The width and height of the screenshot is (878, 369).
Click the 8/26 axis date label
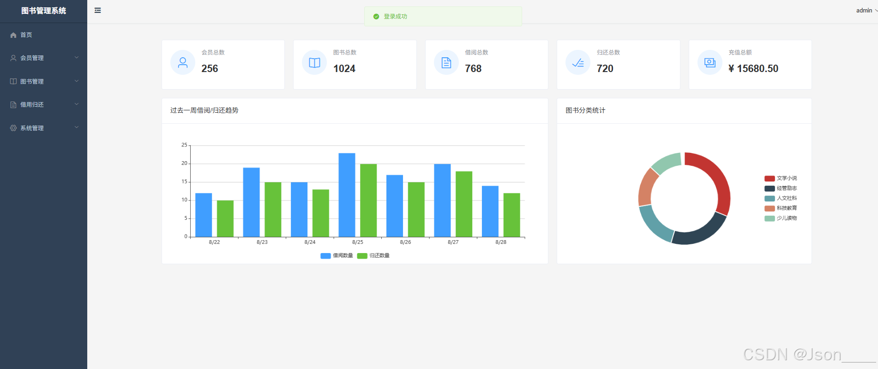pos(405,242)
